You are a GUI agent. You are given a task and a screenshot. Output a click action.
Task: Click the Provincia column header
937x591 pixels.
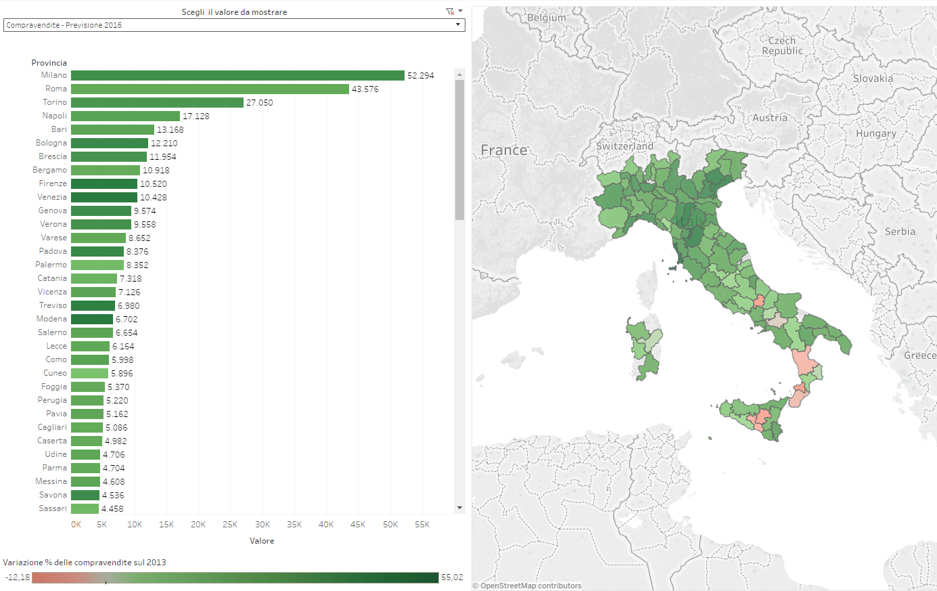49,63
